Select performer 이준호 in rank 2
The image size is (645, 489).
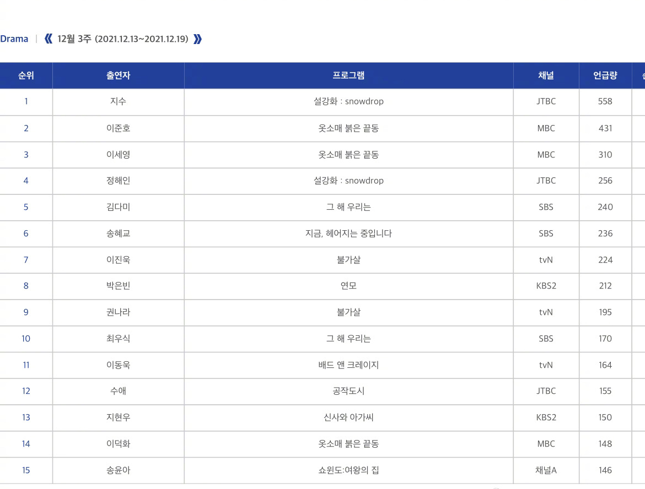point(119,128)
